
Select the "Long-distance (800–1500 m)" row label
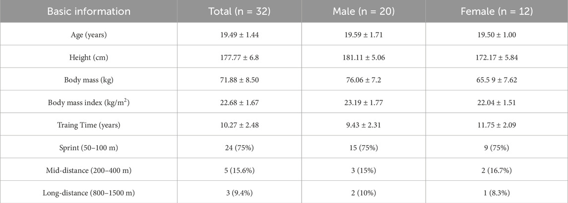(x=89, y=193)
